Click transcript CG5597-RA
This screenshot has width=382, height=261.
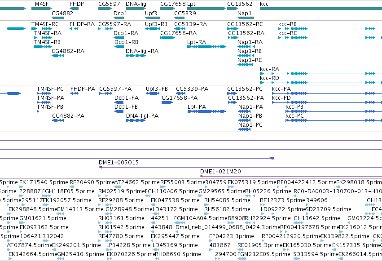point(115,24)
